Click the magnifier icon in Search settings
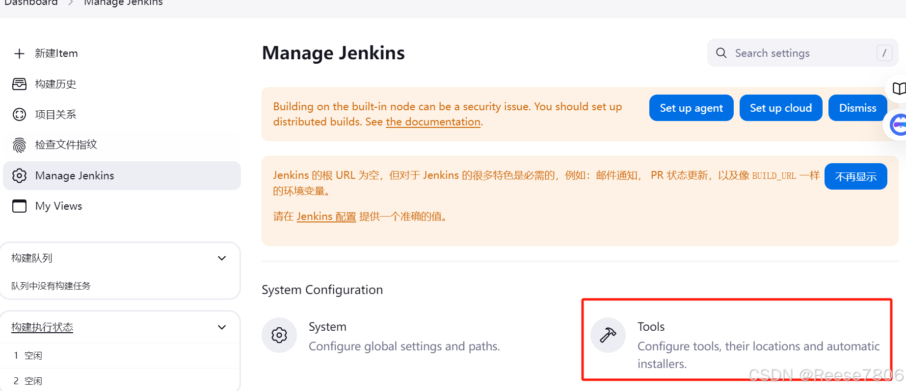Image resolution: width=906 pixels, height=391 pixels. (721, 53)
